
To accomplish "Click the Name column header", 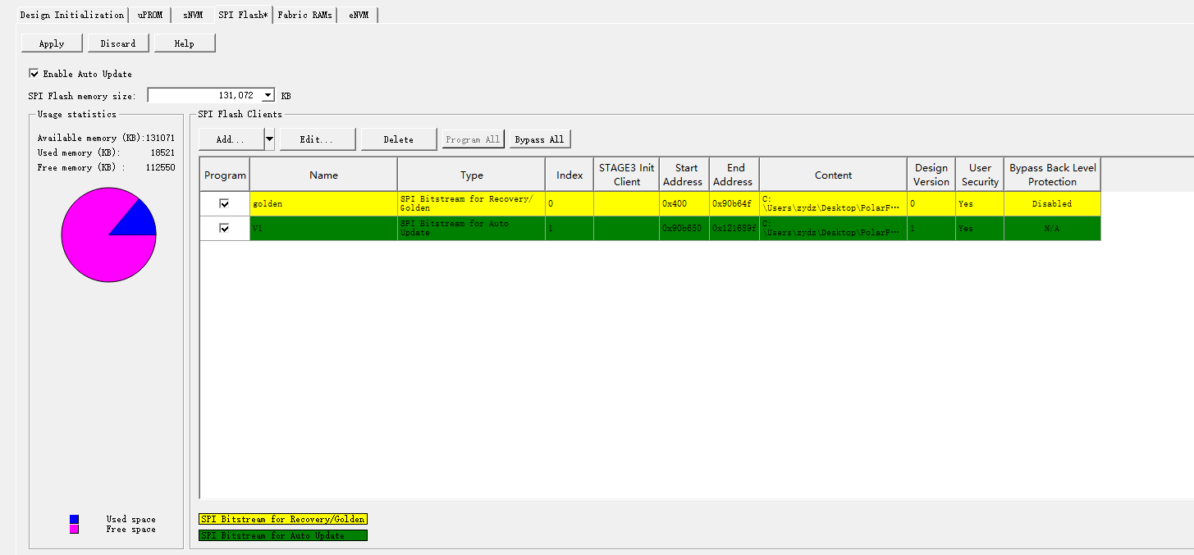I will (323, 175).
